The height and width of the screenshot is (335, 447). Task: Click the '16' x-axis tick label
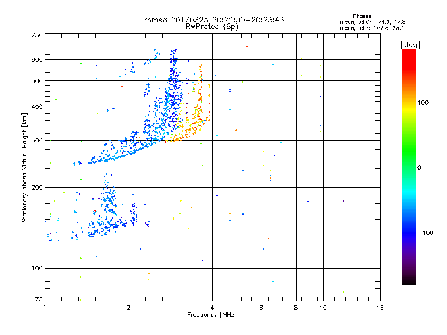click(380, 308)
